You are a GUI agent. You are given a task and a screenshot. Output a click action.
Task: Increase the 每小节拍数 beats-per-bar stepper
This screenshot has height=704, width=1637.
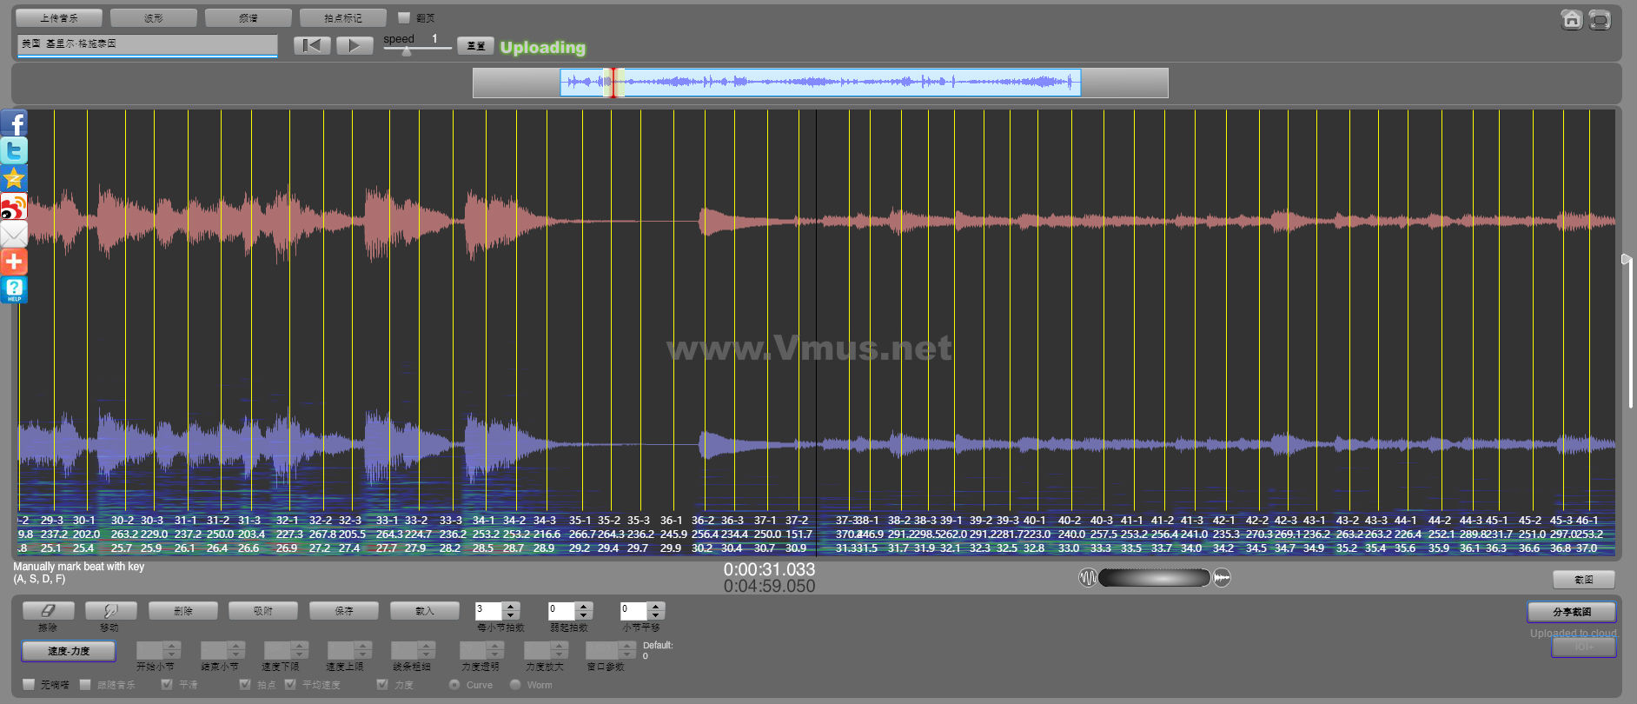pos(511,606)
